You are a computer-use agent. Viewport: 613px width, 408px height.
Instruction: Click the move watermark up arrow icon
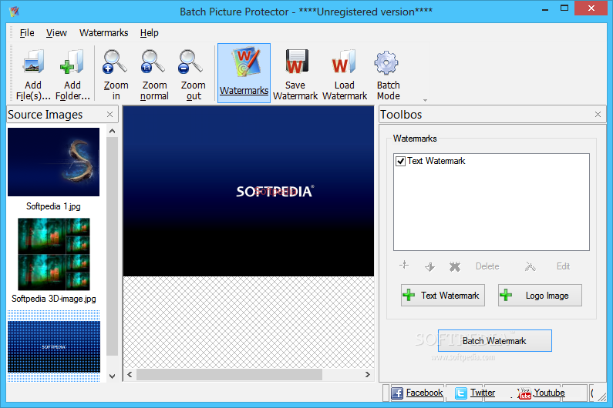[x=404, y=266]
